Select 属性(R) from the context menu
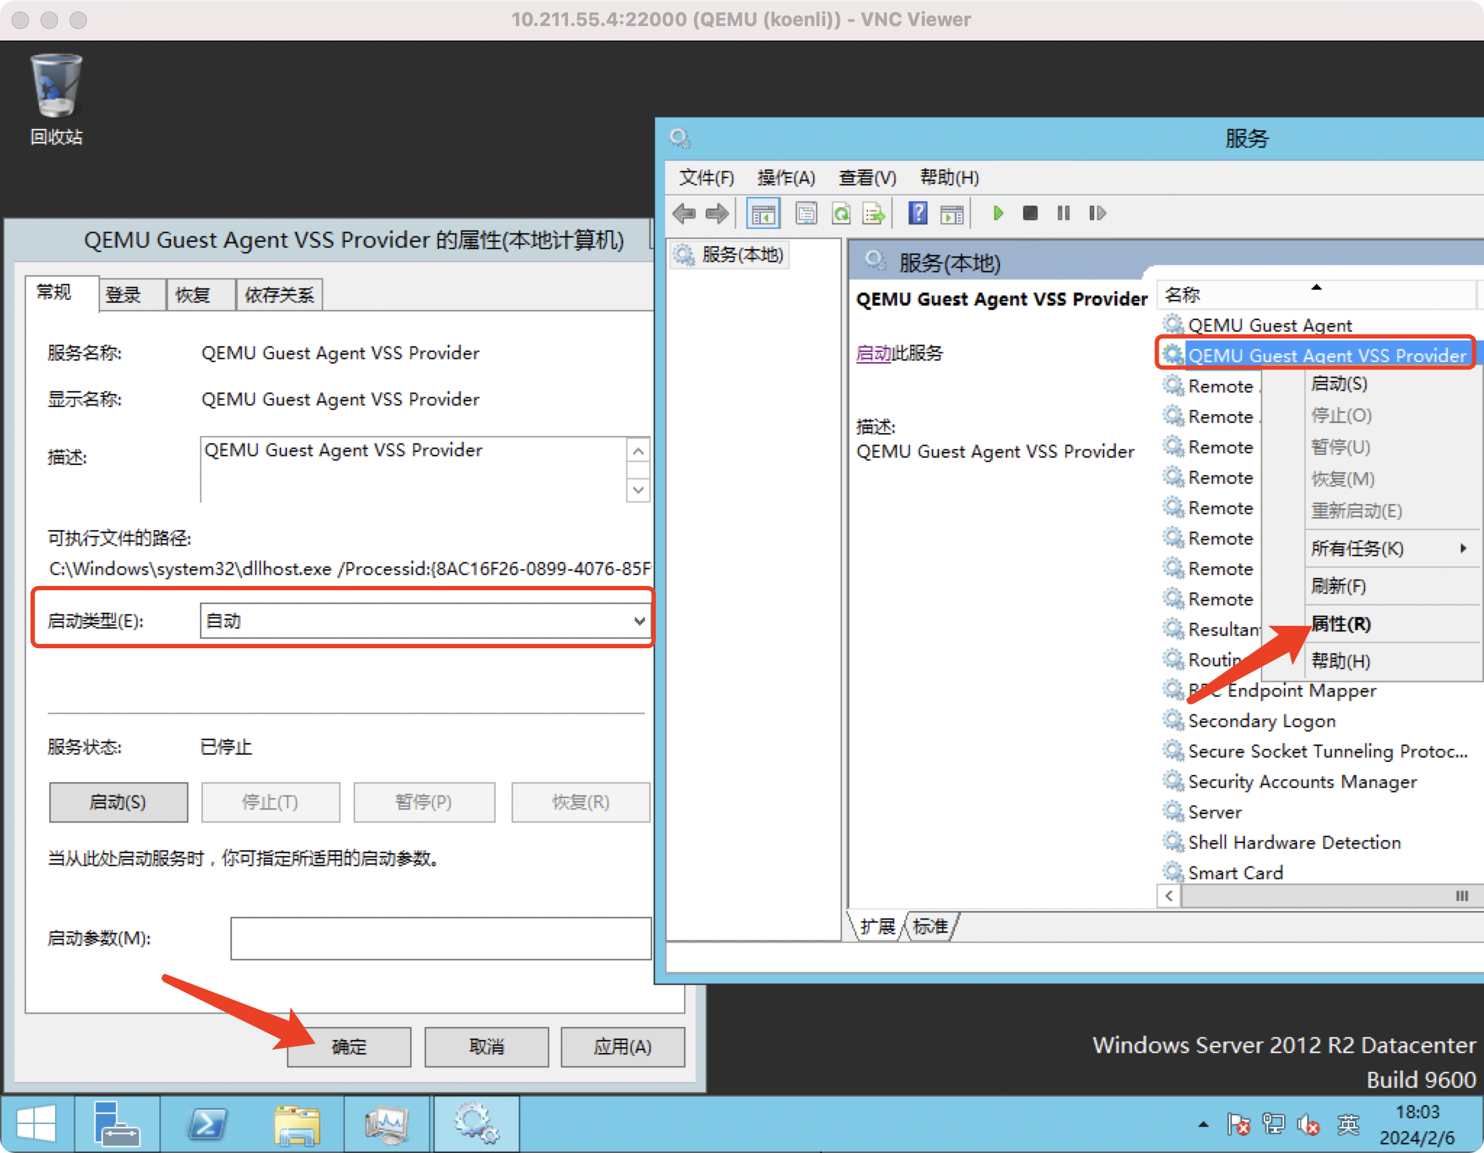1484x1153 pixels. pos(1340,624)
